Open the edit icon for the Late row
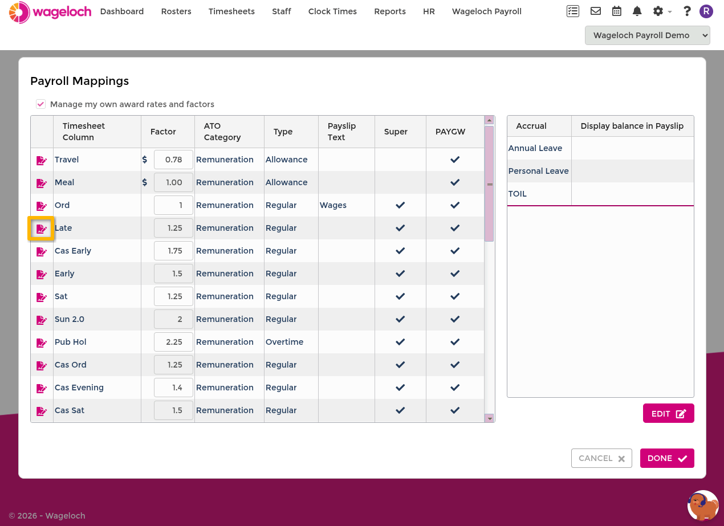This screenshot has height=526, width=724. pyautogui.click(x=42, y=229)
